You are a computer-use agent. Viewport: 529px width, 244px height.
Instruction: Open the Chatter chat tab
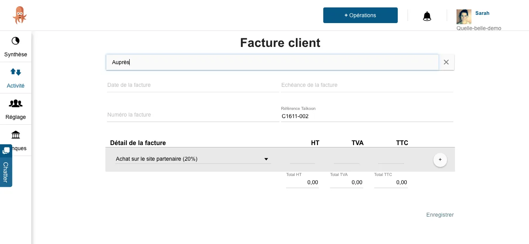(6, 165)
